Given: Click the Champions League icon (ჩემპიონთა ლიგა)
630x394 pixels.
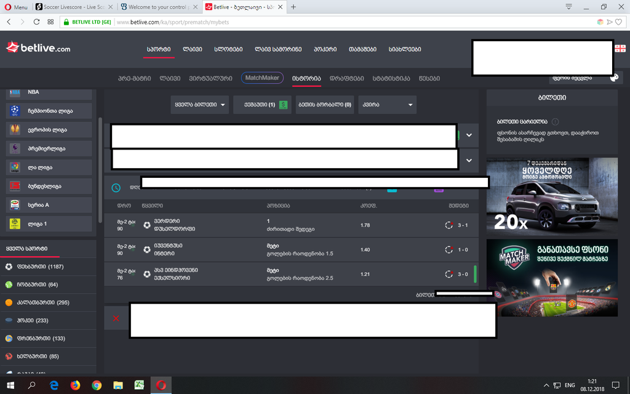Looking at the screenshot, I should (x=15, y=111).
